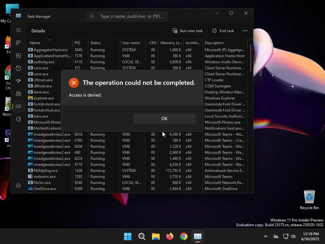Open network status icon in system tray

286,236
